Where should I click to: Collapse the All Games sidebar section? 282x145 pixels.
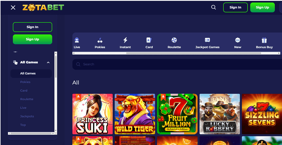(x=48, y=62)
